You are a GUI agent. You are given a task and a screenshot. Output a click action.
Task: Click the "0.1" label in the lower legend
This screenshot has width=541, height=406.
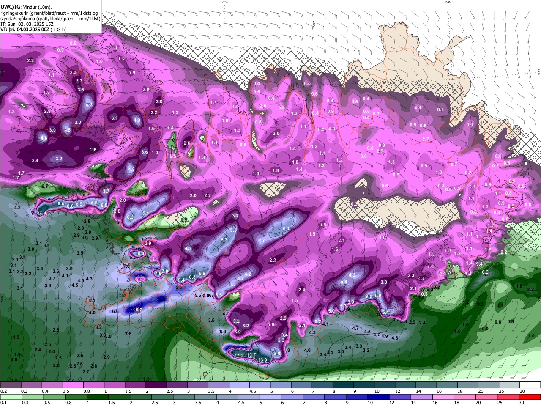coord(3,403)
